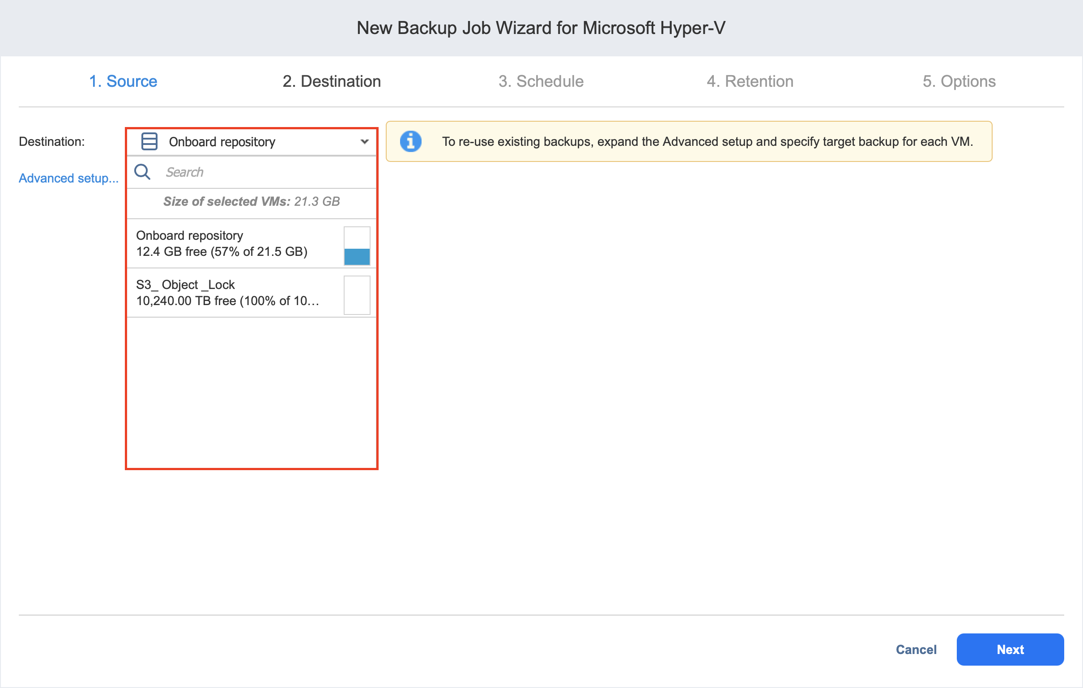
Task: Click the Size of selected VMs text
Action: 252,201
